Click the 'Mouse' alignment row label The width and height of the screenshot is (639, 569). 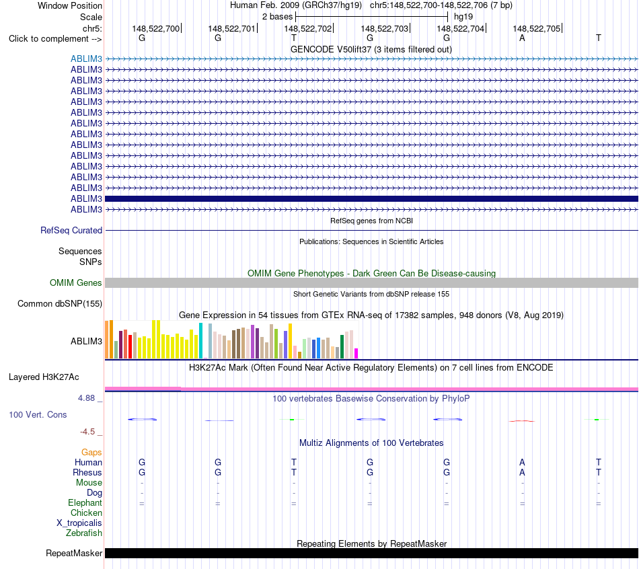[x=89, y=483]
